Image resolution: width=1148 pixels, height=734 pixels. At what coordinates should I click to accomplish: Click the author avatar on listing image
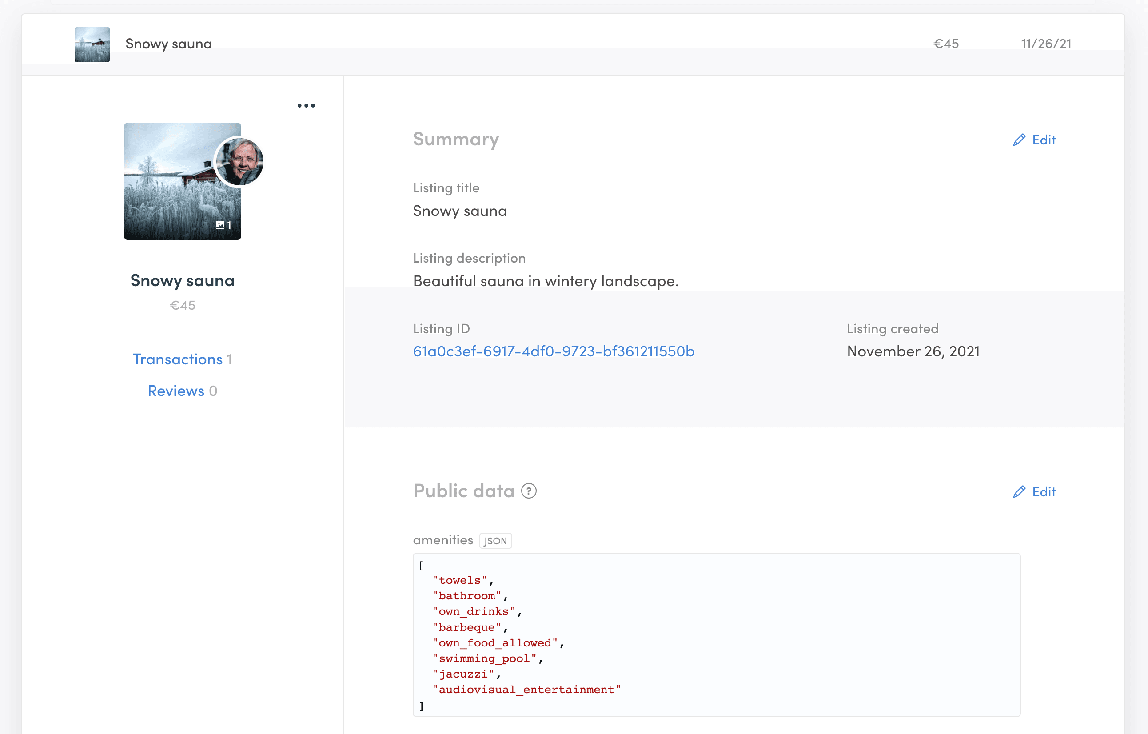pyautogui.click(x=240, y=162)
